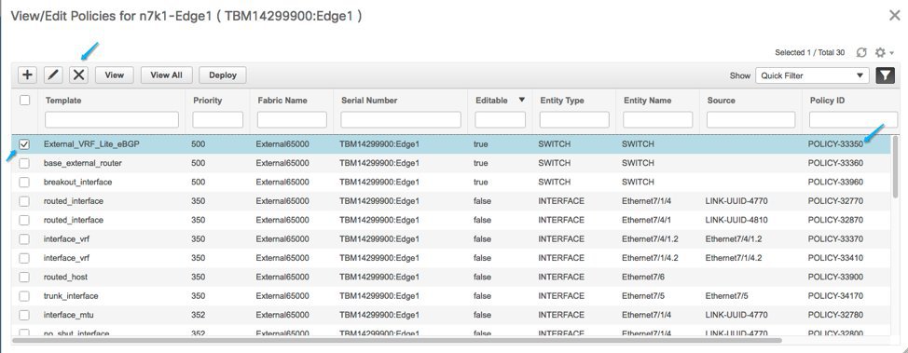908x353 pixels.
Task: Expand the settings gear dropdown arrow
Action: pyautogui.click(x=892, y=53)
